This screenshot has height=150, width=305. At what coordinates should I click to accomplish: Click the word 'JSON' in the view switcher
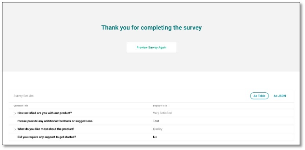coord(282,96)
